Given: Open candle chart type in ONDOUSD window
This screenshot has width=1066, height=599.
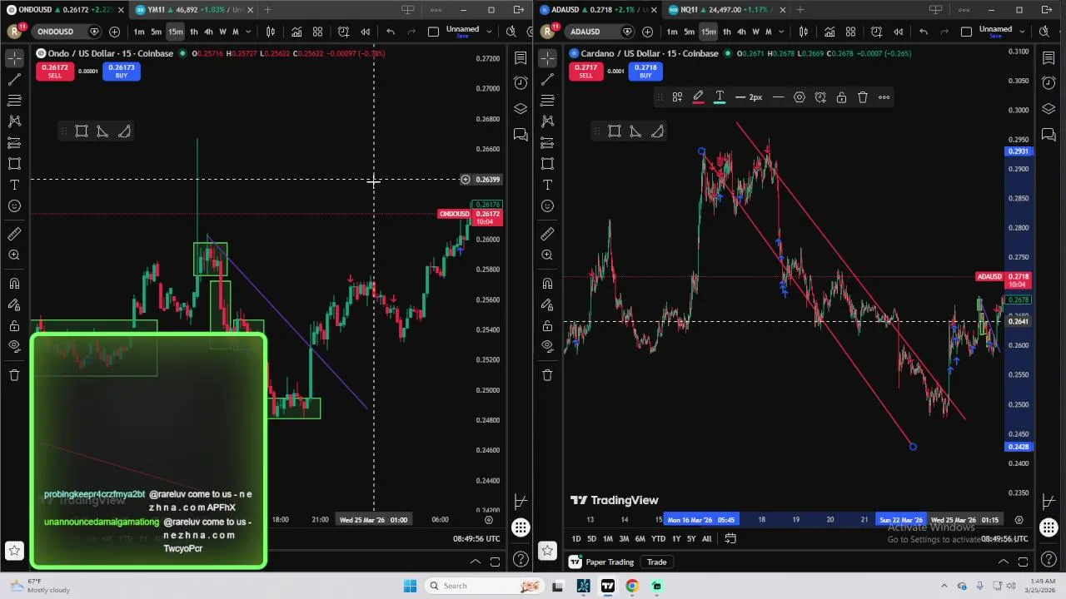Looking at the screenshot, I should pos(271,32).
